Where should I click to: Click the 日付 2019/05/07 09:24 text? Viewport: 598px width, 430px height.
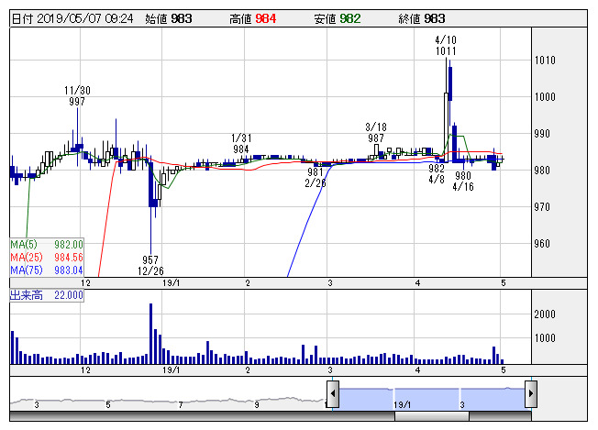[x=72, y=18]
